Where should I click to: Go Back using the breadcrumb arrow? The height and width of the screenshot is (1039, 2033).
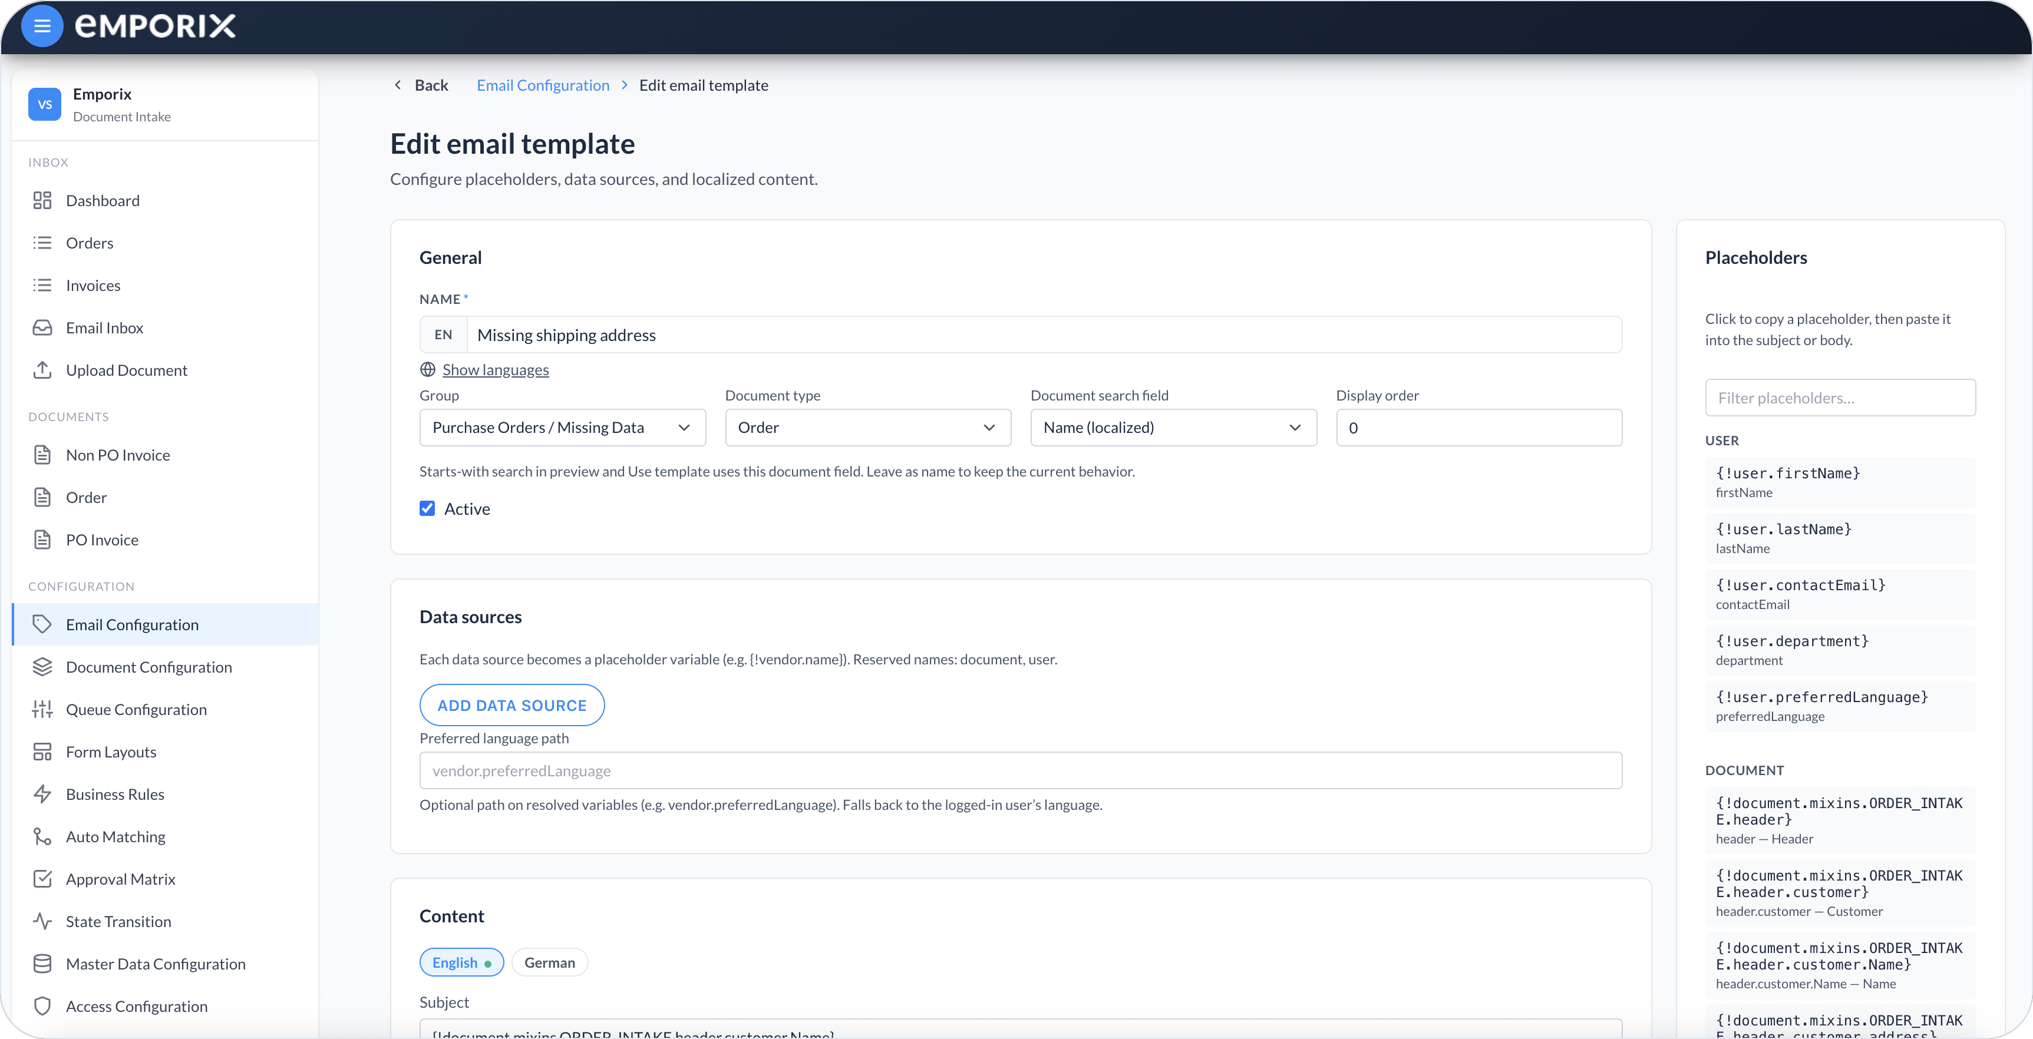tap(398, 85)
